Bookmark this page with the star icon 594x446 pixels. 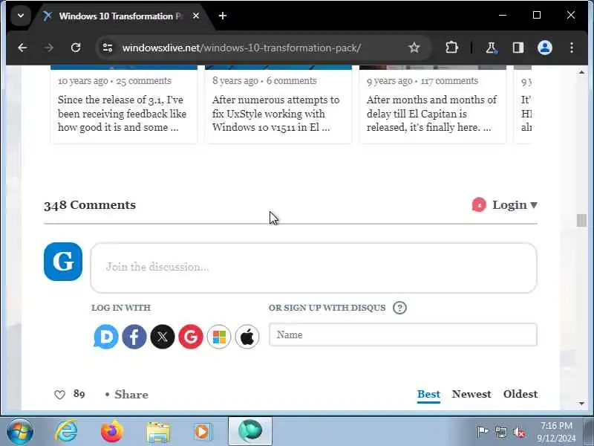414,48
